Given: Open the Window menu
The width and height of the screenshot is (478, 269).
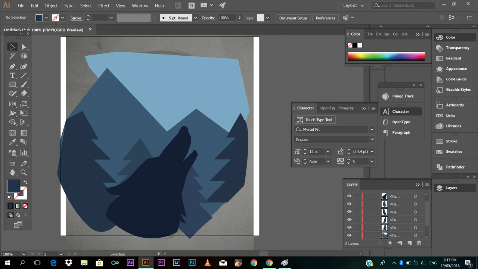Looking at the screenshot, I should tap(140, 6).
